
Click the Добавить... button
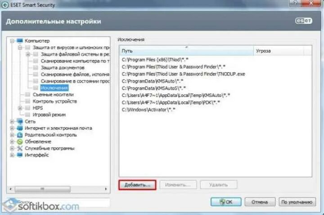pos(137,185)
